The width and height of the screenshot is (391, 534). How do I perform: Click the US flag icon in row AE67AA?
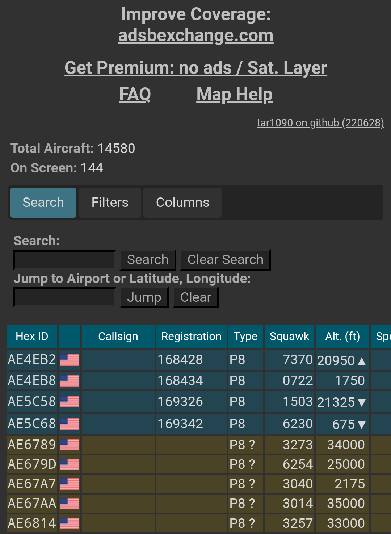pos(70,504)
